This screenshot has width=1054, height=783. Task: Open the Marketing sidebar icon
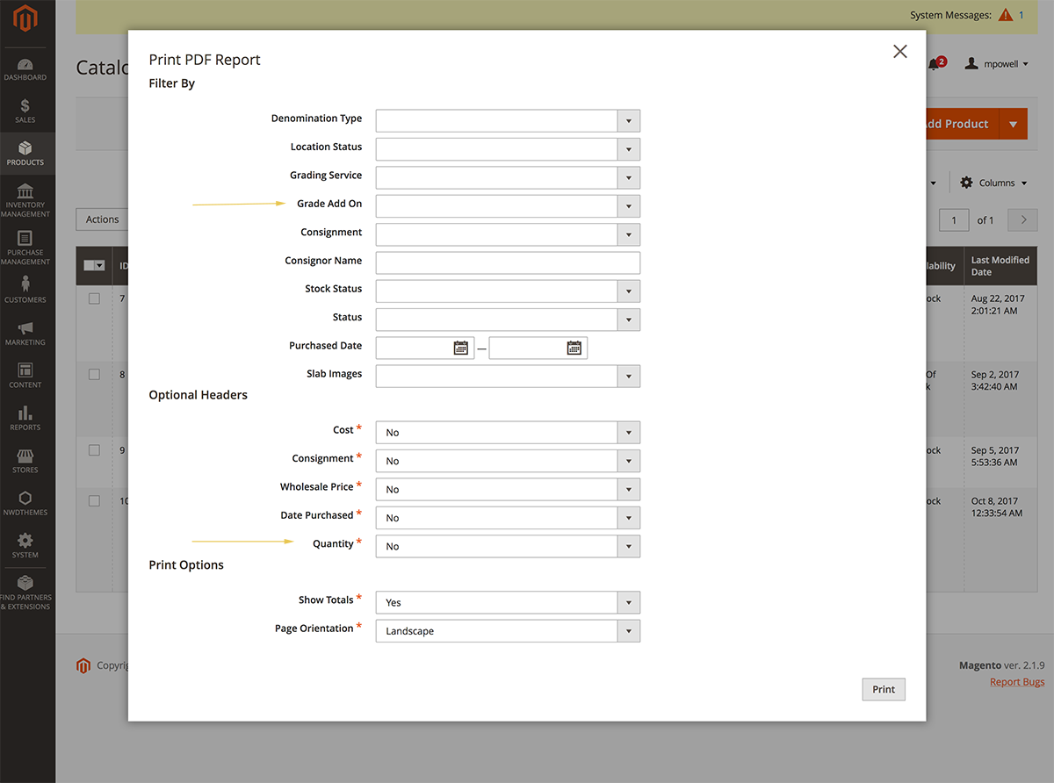25,334
